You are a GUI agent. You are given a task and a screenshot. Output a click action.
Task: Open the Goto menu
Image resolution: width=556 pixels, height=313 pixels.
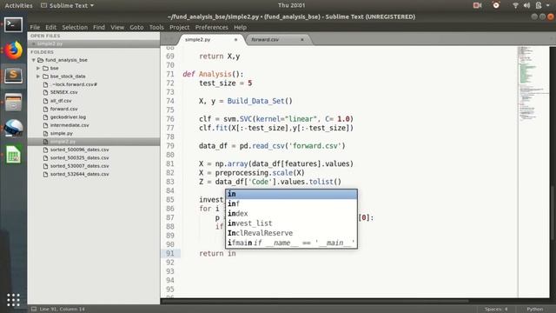(x=136, y=27)
